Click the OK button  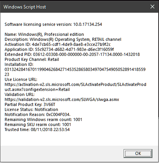pos(138,153)
